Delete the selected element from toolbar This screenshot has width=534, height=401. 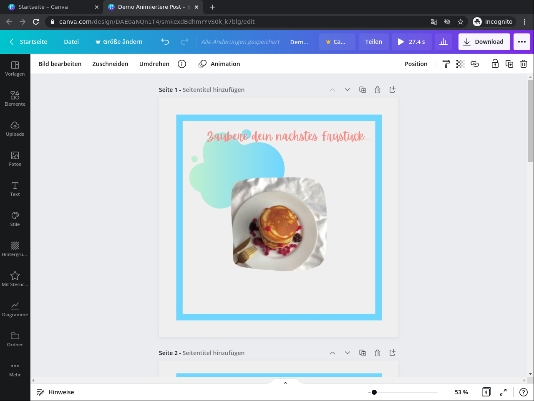[524, 64]
